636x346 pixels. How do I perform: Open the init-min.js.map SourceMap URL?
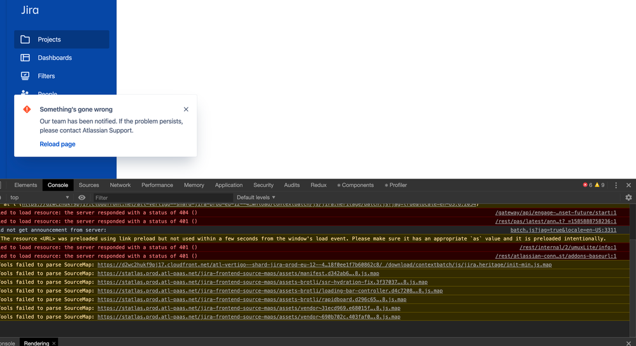coord(325,265)
